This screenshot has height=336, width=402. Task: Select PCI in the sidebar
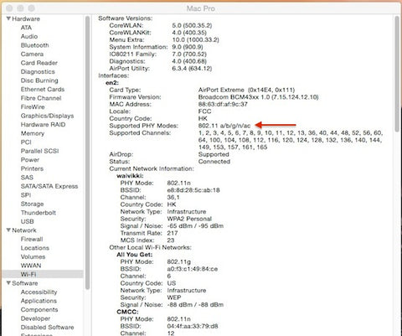pyautogui.click(x=26, y=142)
